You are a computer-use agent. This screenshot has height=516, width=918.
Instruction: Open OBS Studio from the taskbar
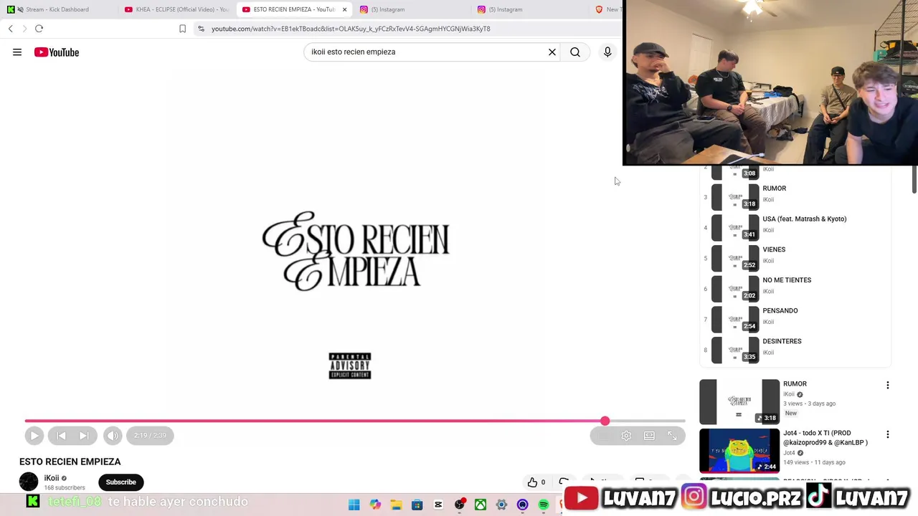pos(460,505)
